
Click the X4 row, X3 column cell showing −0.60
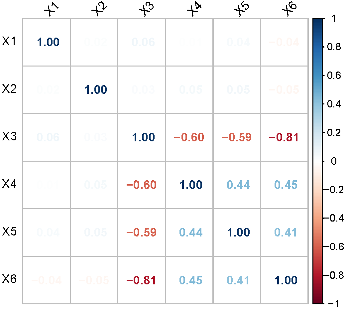142,185
